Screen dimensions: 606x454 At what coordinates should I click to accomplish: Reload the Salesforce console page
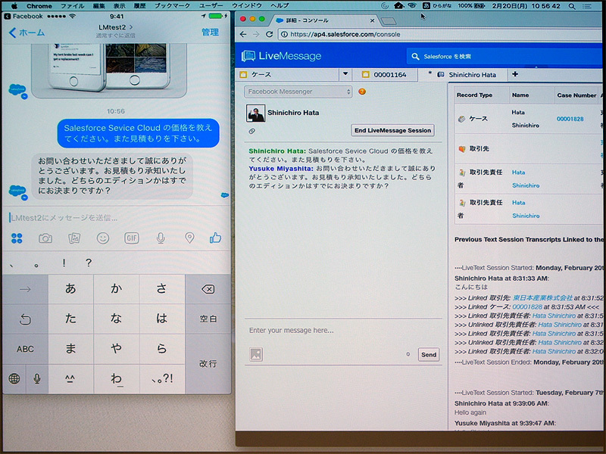pyautogui.click(x=269, y=34)
